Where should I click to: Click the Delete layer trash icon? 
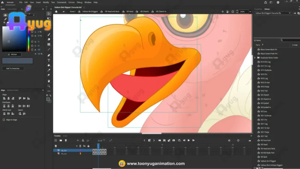pos(66,140)
